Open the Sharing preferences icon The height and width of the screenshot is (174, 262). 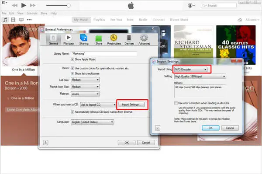tap(83, 38)
